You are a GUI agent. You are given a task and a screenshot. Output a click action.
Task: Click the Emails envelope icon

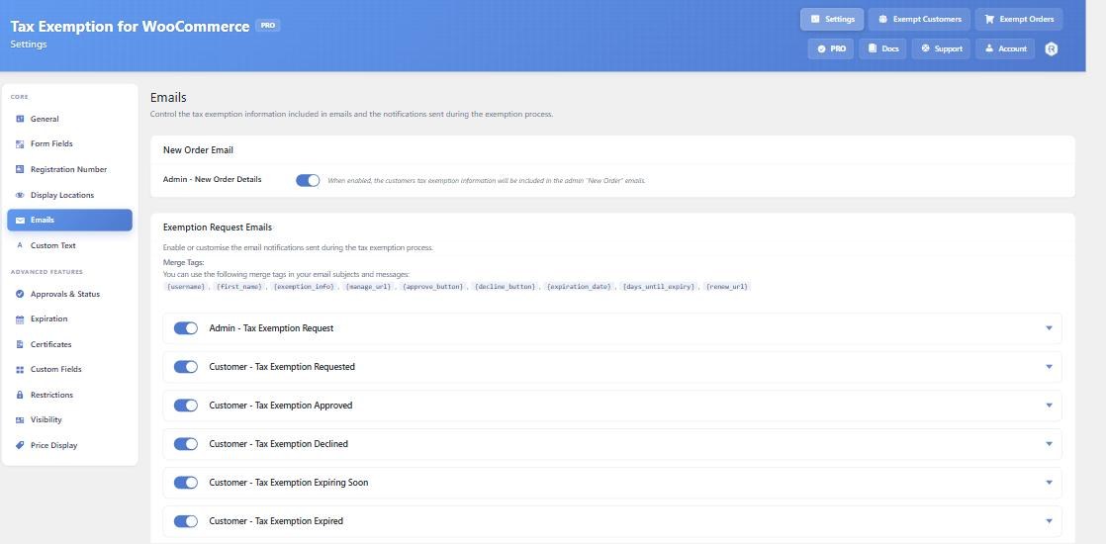[20, 221]
